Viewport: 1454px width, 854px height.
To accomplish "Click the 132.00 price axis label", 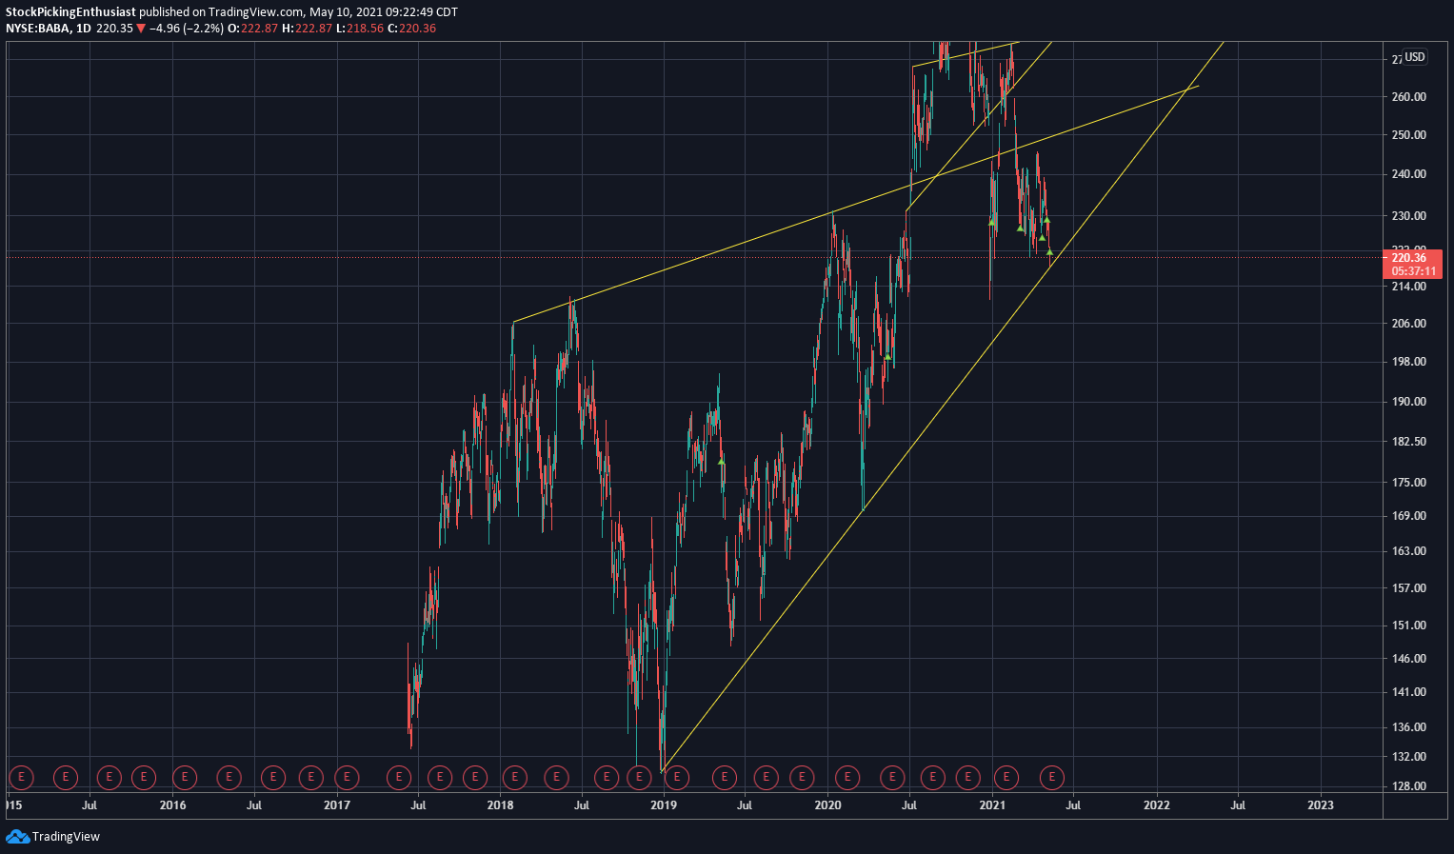I will tap(1409, 757).
